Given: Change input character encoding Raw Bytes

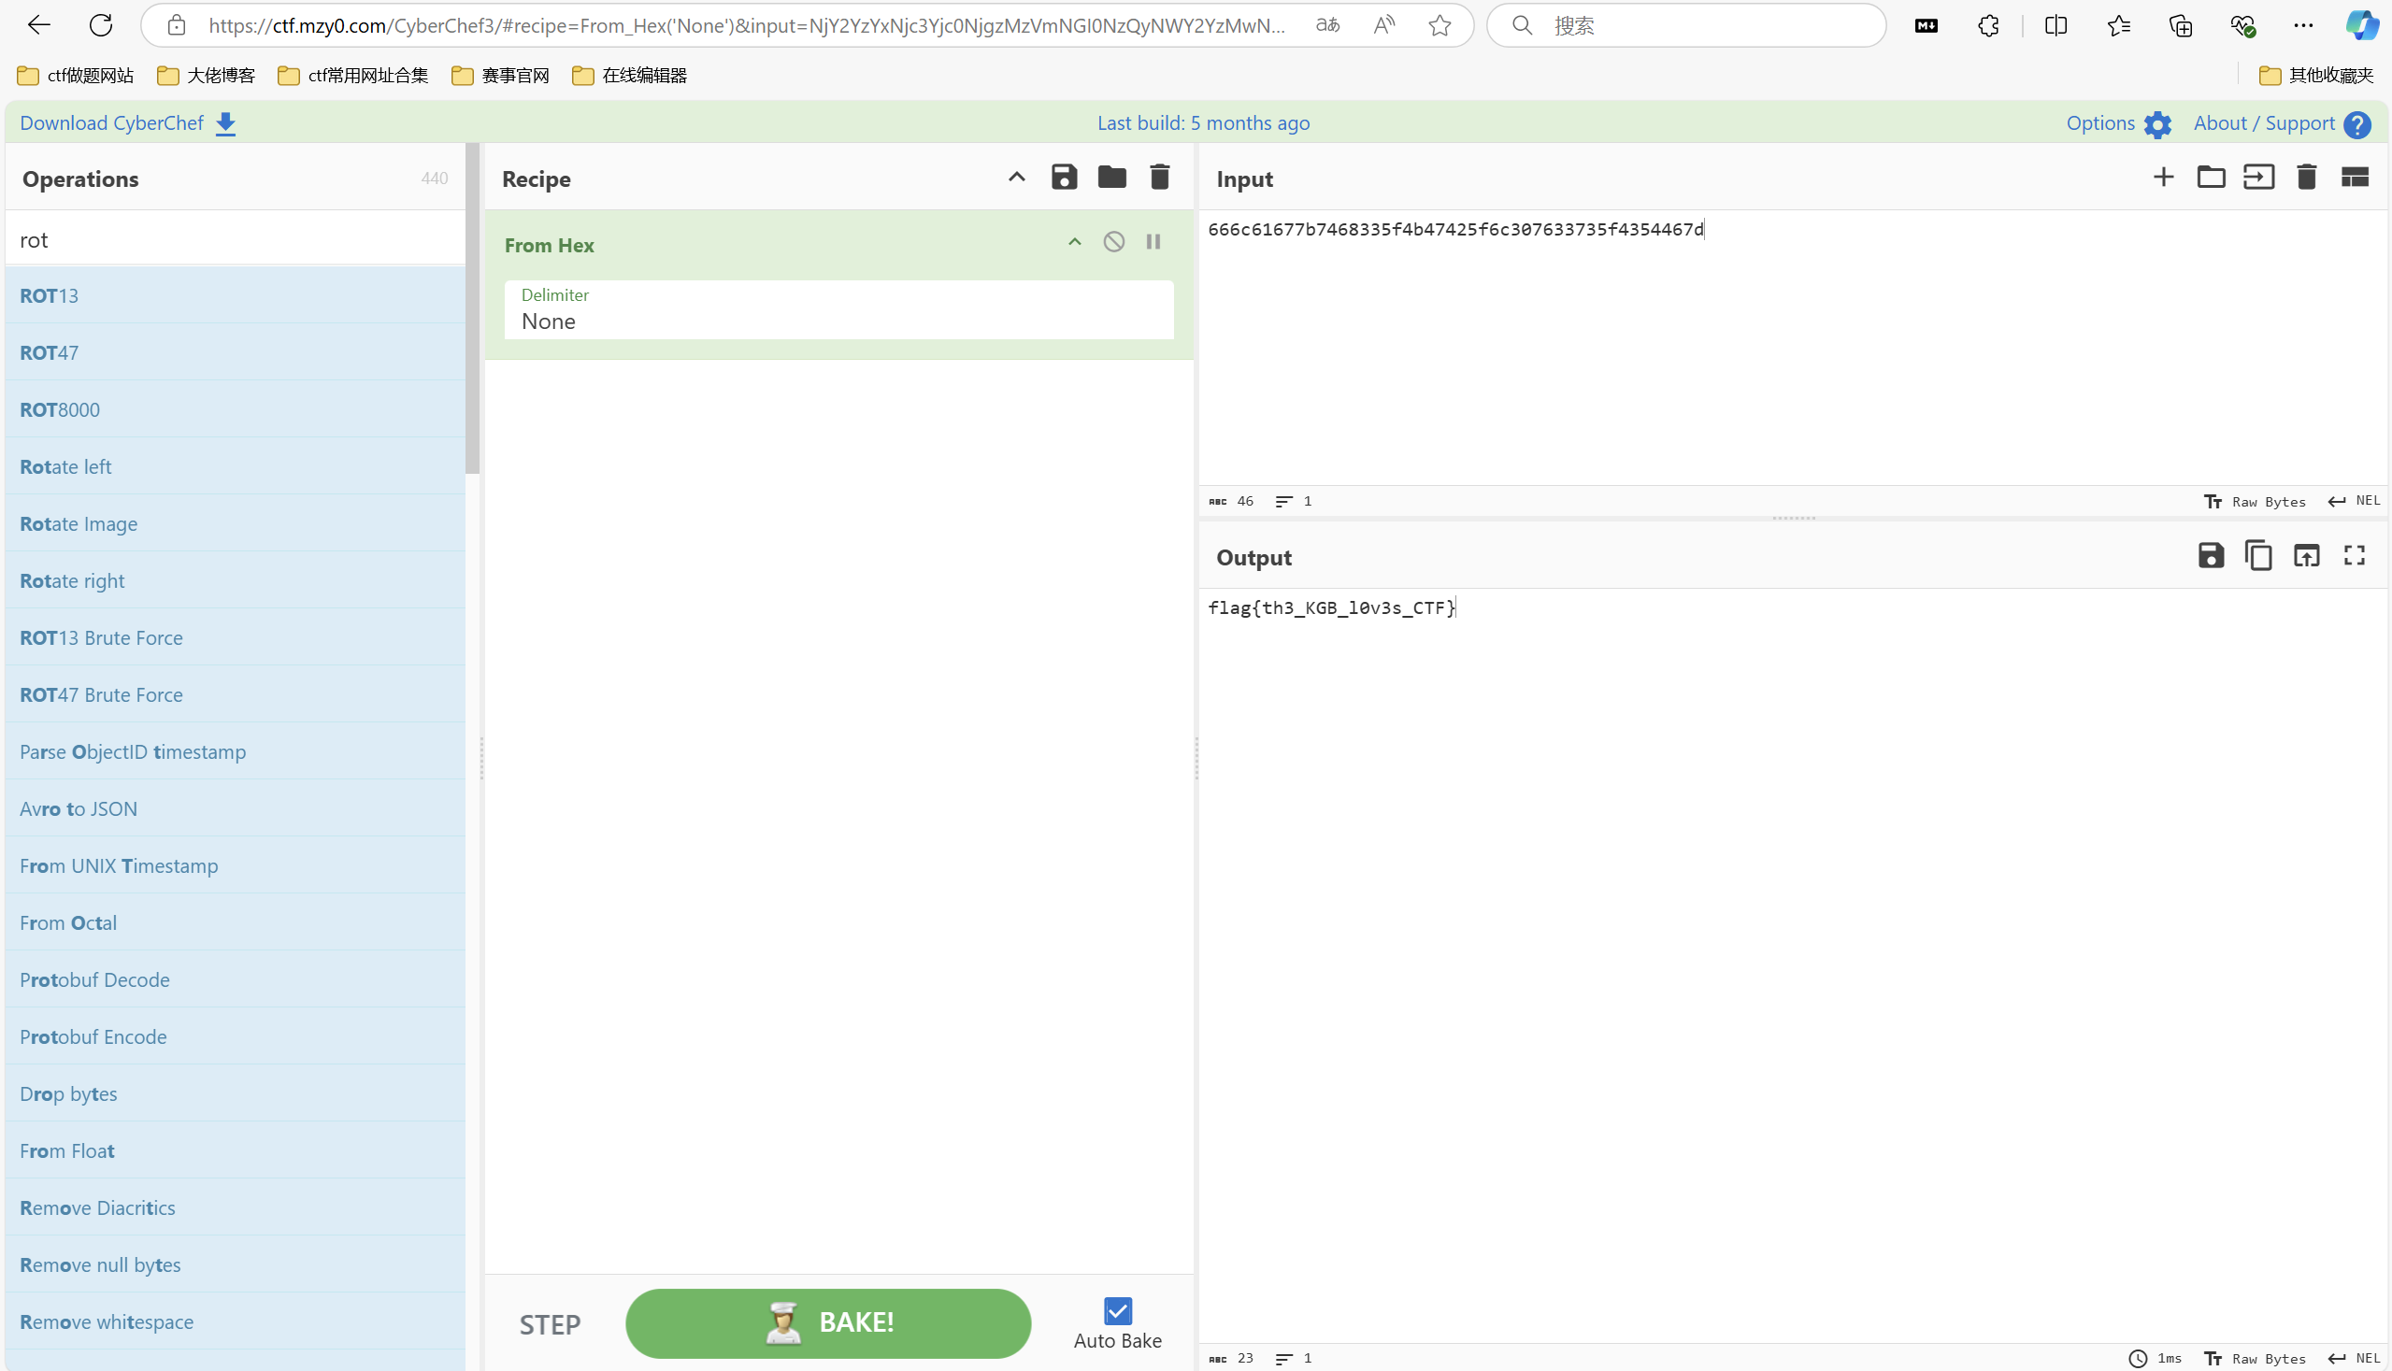Looking at the screenshot, I should coord(2256,502).
